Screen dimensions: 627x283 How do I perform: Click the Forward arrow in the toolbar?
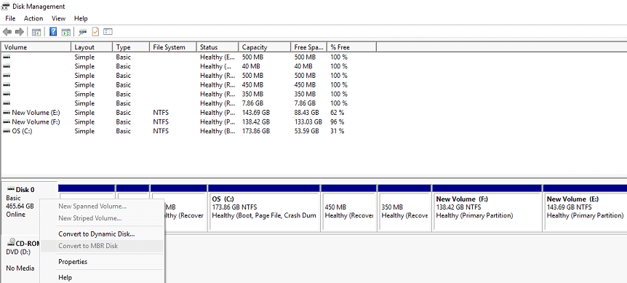tap(19, 32)
